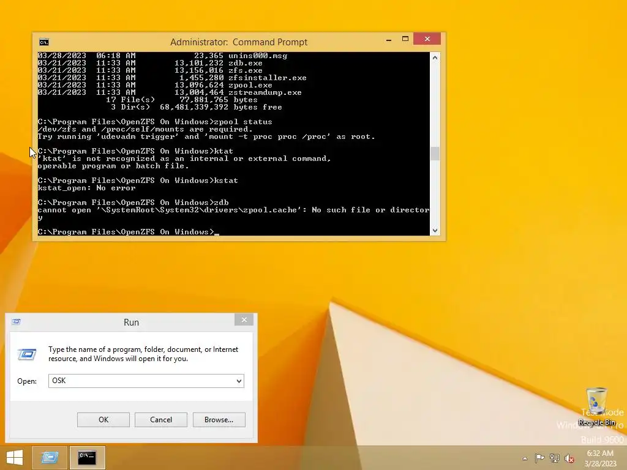Show hidden tray icons arrow
The height and width of the screenshot is (470, 627).
[525, 458]
